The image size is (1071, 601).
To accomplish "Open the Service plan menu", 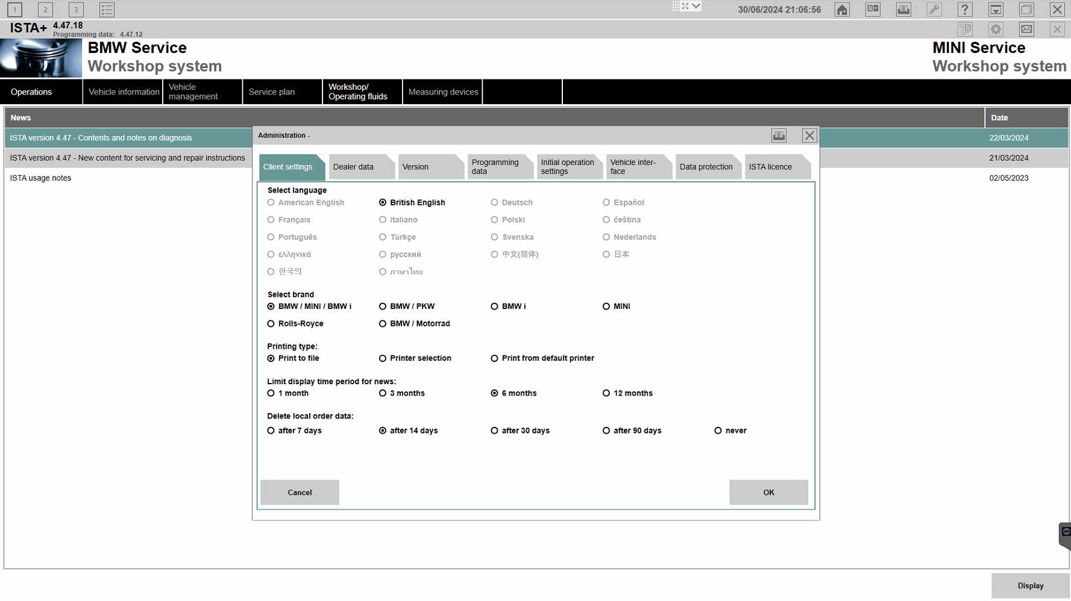I will (x=283, y=92).
